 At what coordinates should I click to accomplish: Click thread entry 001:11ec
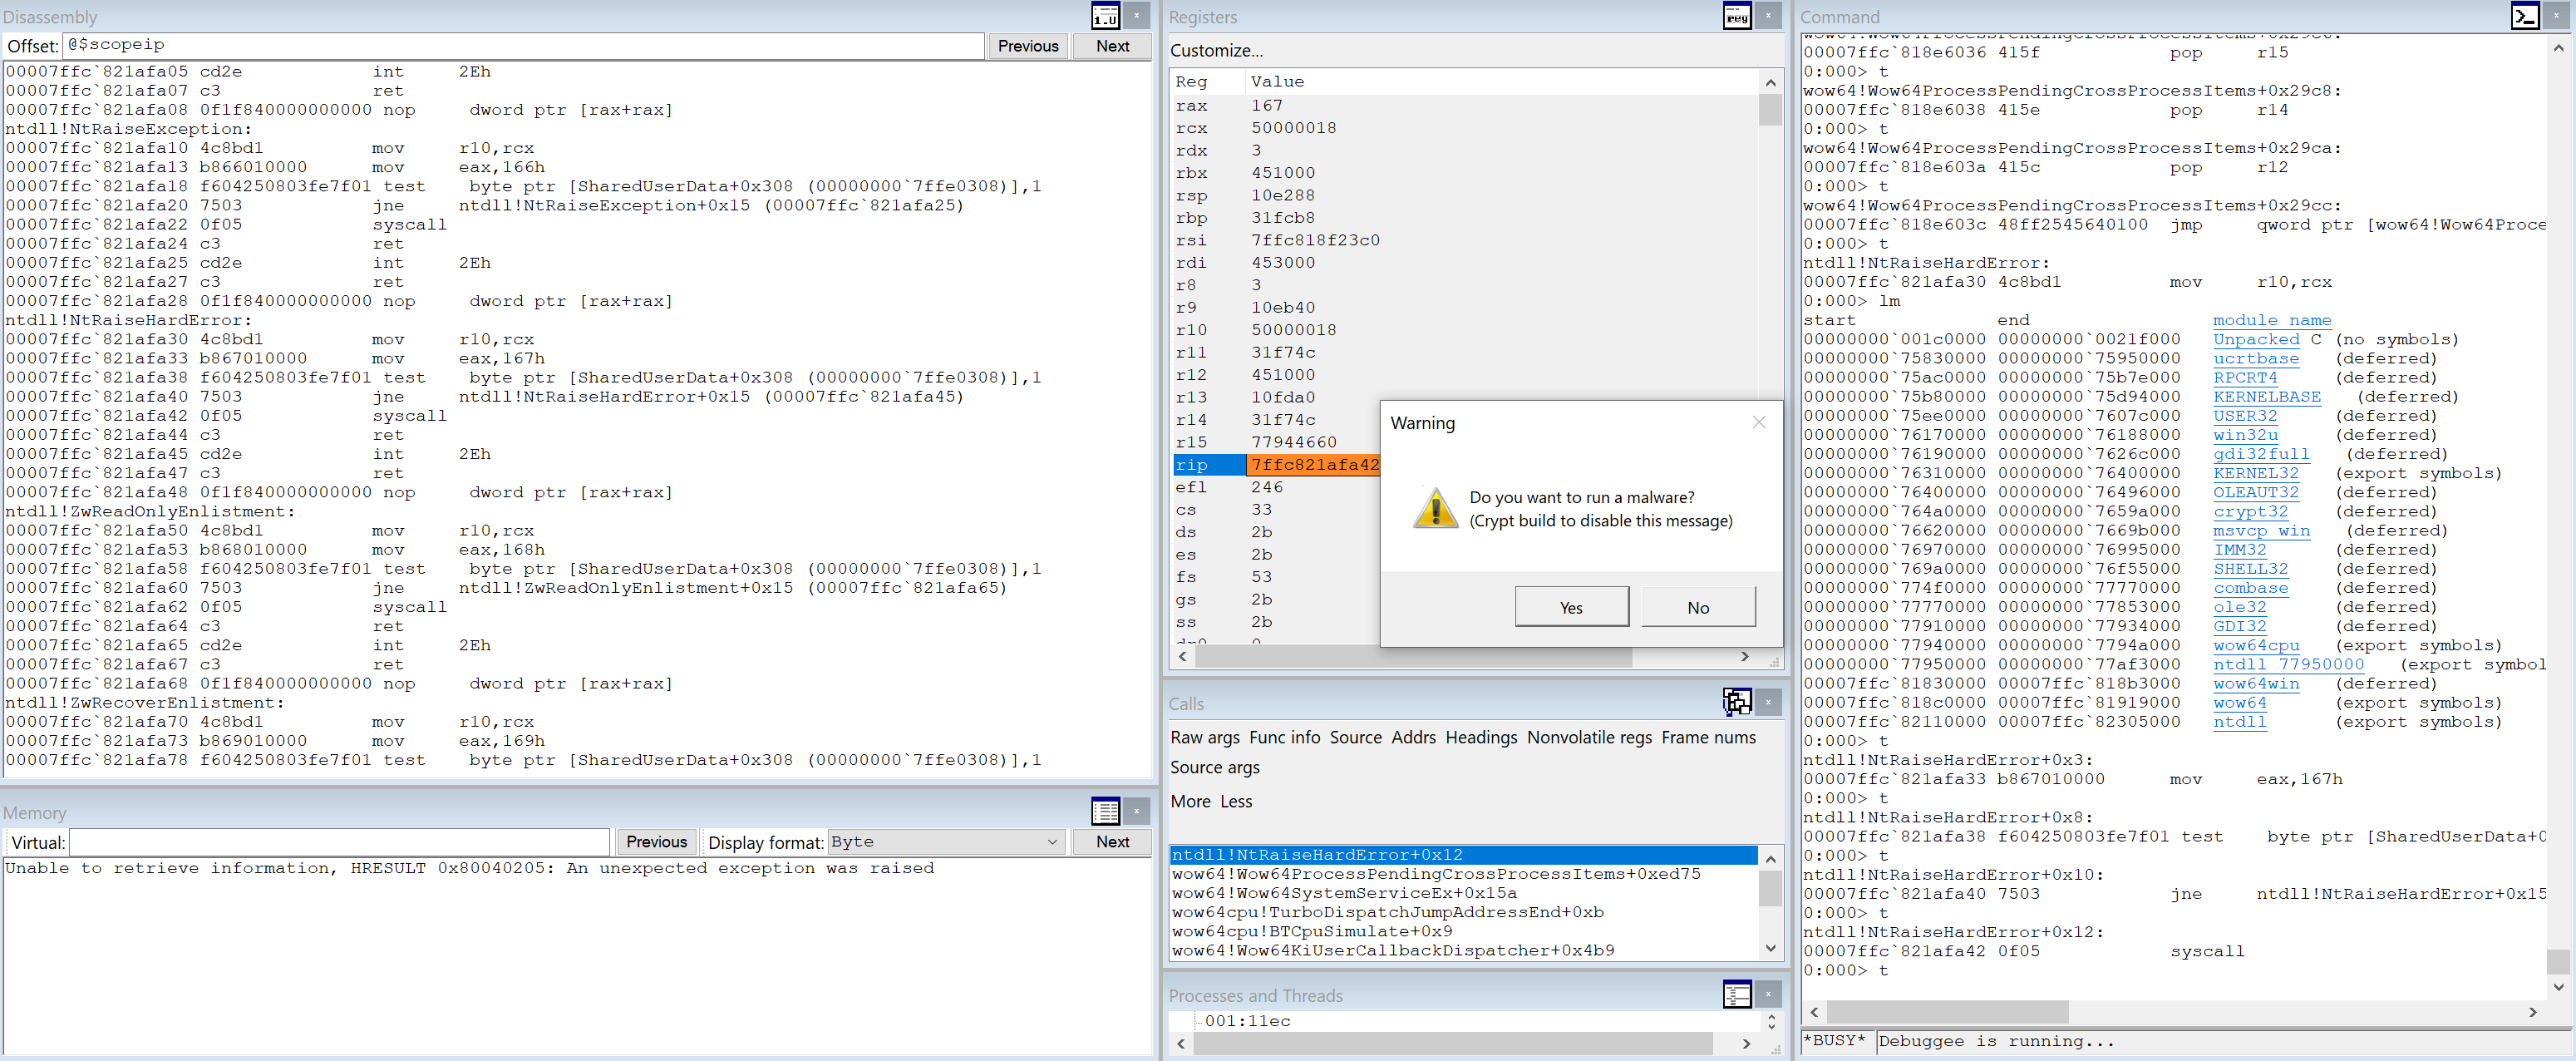pos(1247,1020)
